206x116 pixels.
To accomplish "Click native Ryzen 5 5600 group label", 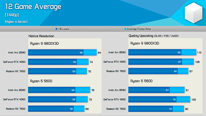I will 41,81.
